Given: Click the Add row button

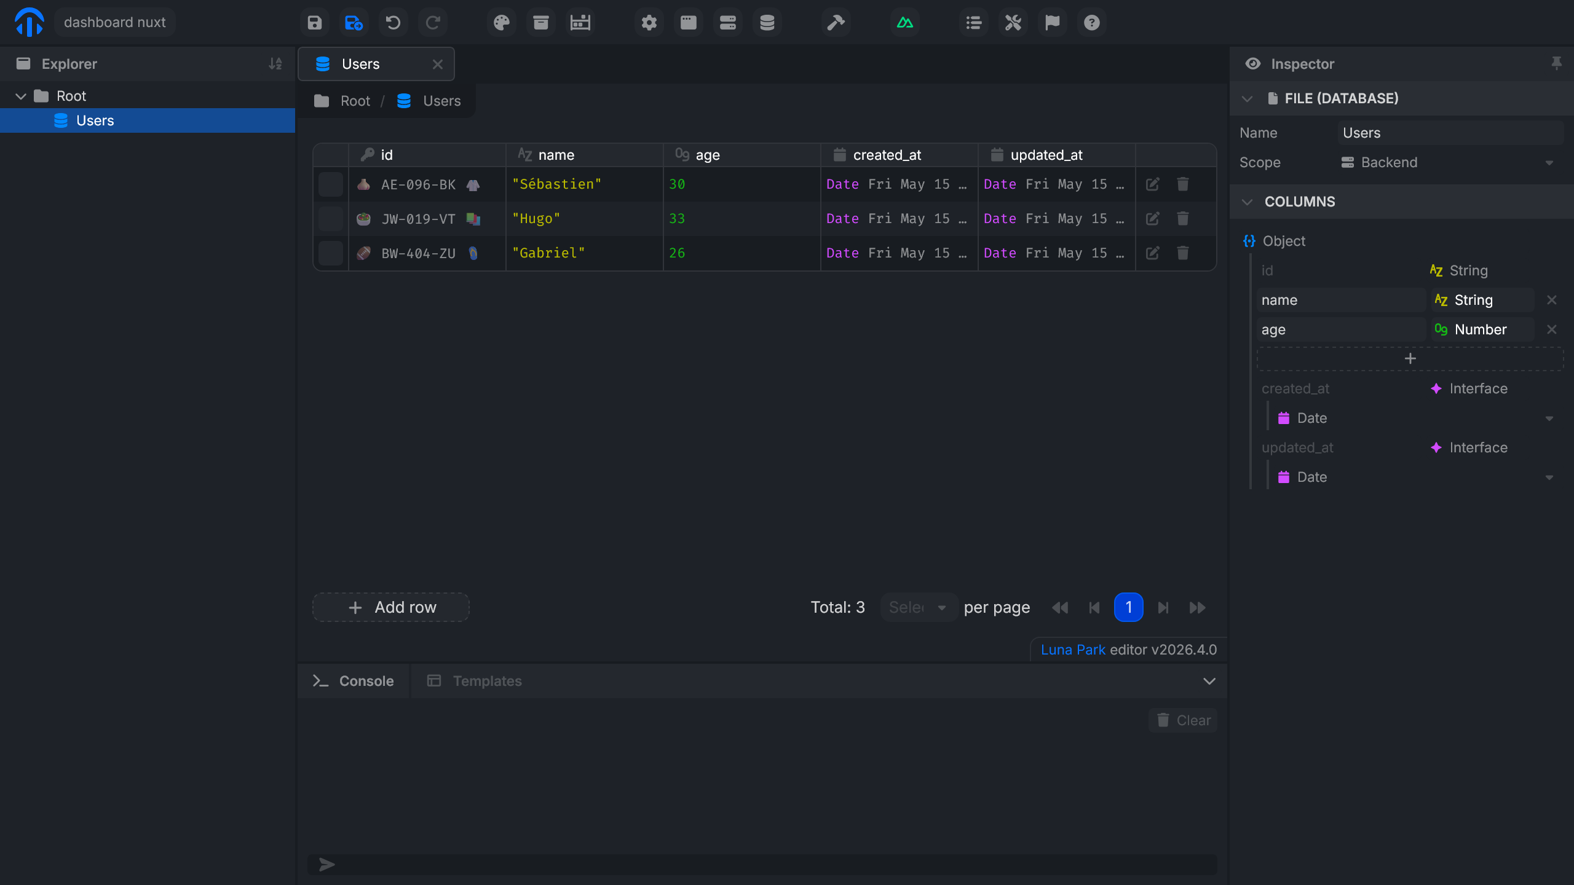Looking at the screenshot, I should 391,607.
